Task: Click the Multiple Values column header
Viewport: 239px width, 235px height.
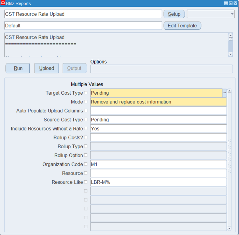Action: (x=87, y=84)
